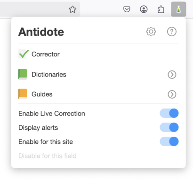Viewport: 193px width, 180px height.
Task: Expand Guides submenu chevron
Action: pyautogui.click(x=172, y=94)
